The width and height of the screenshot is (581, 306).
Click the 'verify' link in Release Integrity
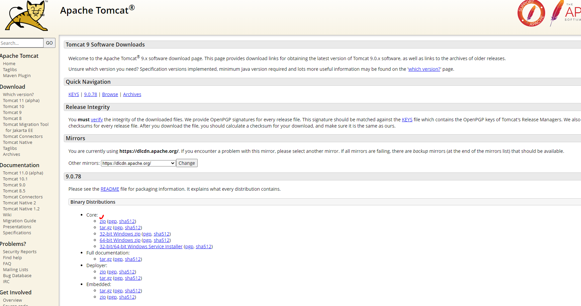pyautogui.click(x=97, y=120)
